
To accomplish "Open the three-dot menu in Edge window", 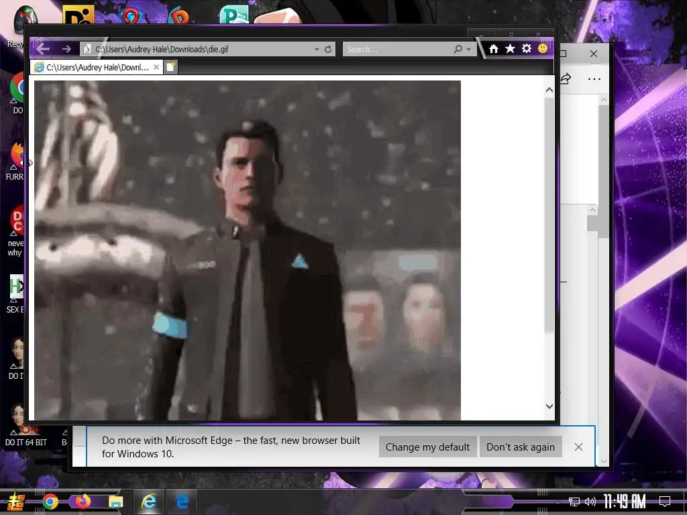I will (x=594, y=79).
